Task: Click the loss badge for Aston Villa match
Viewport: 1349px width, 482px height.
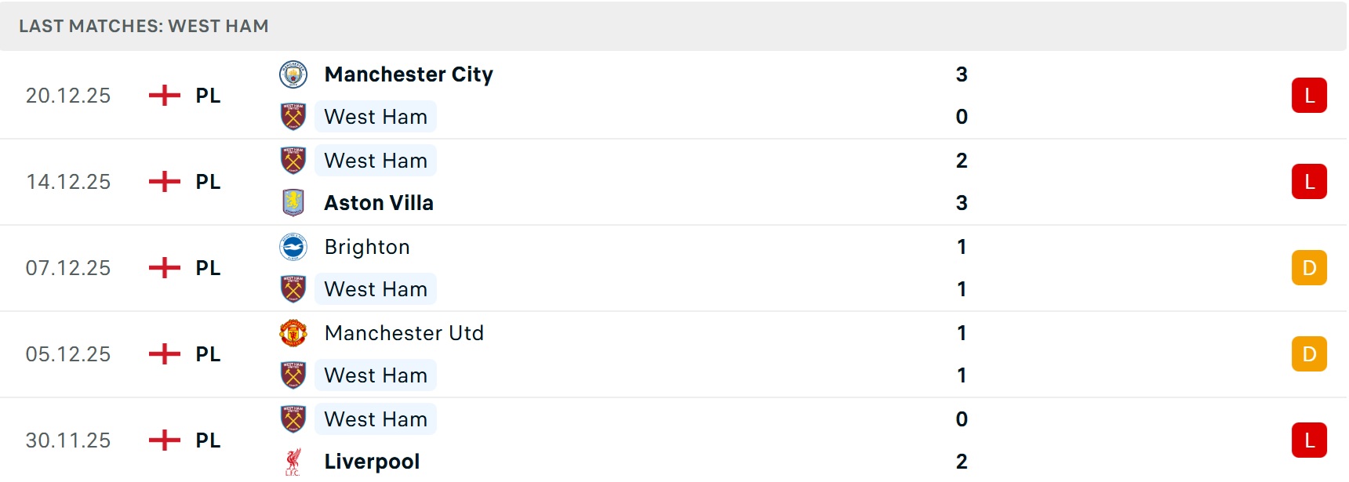Action: 1309,182
